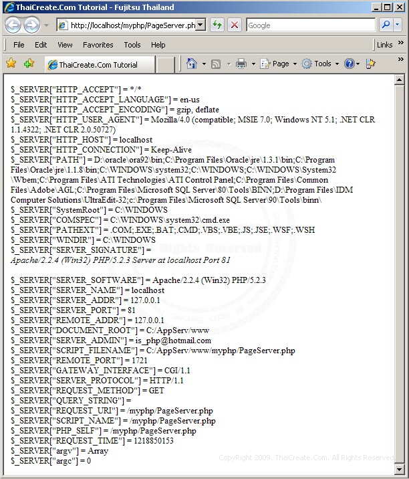The height and width of the screenshot is (479, 409).
Task: Click the is_php@hotmail.com text
Action: (x=173, y=341)
